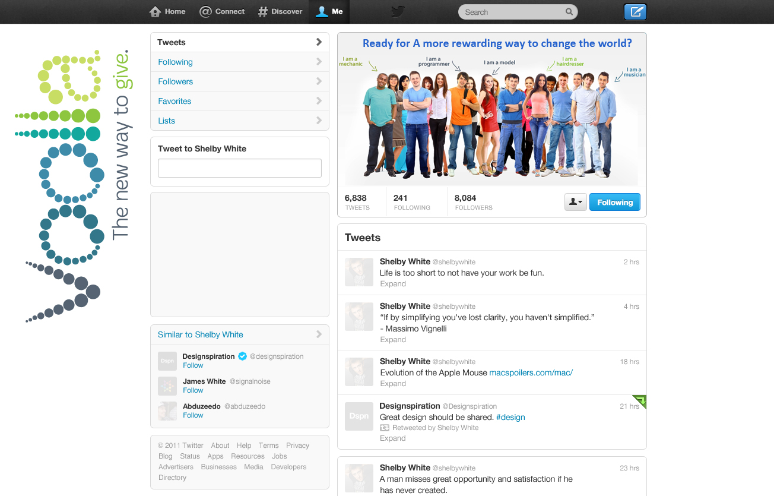
Task: Open Designspiration avatar in similar list
Action: [x=167, y=361]
